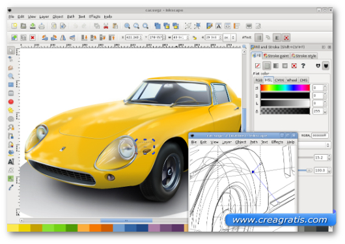Lower selection to bottom

(x=84, y=38)
